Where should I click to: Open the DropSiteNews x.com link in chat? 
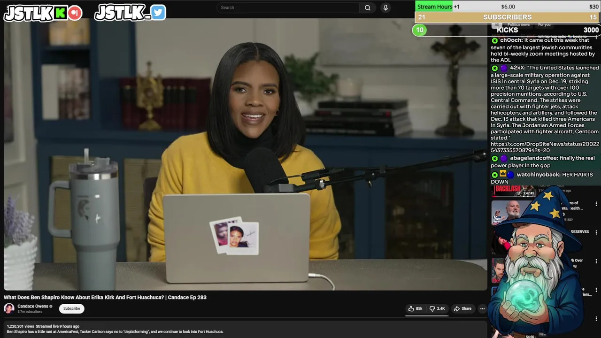(545, 147)
